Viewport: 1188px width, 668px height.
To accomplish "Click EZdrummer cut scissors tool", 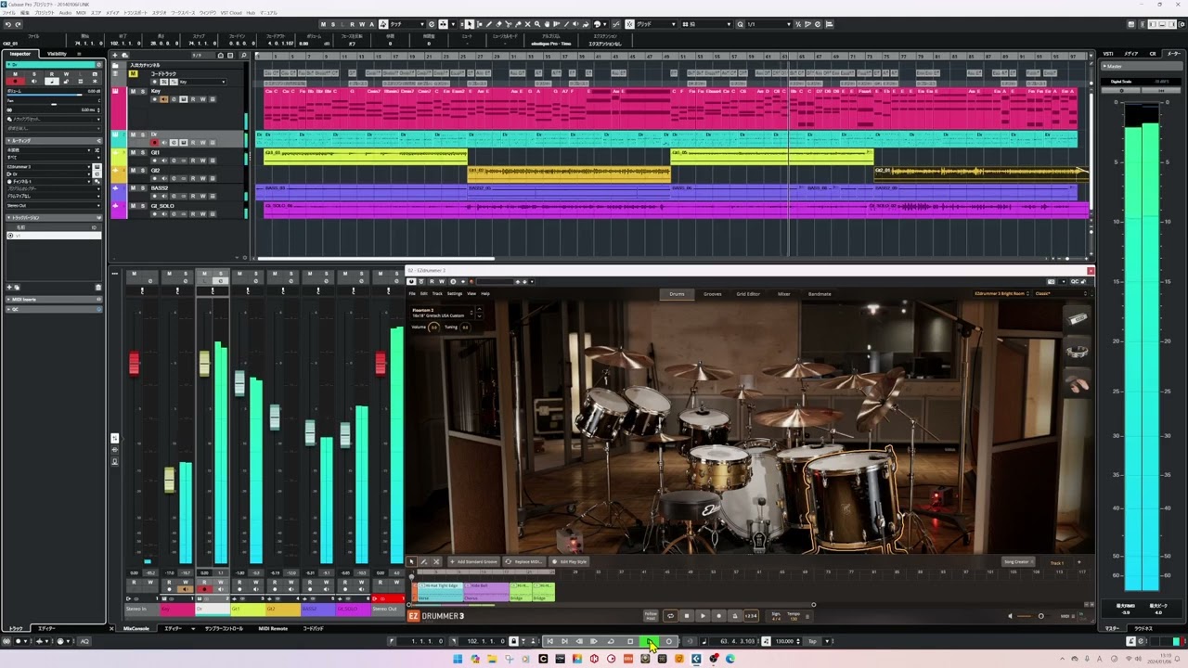I will coord(436,561).
